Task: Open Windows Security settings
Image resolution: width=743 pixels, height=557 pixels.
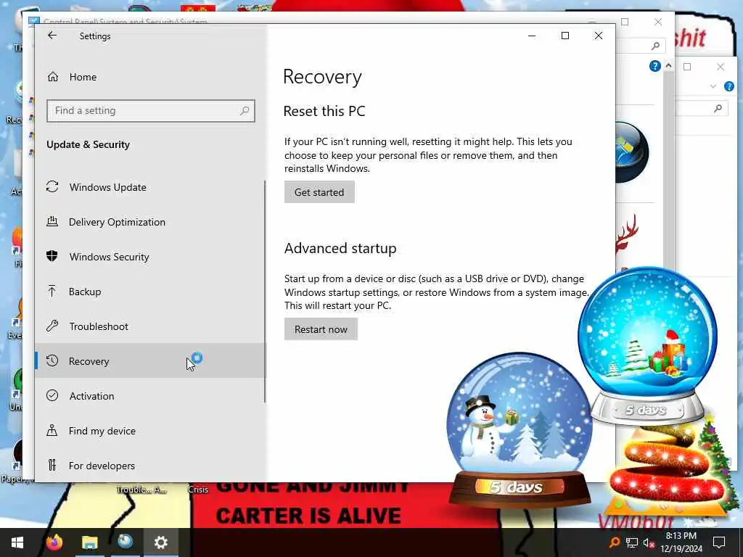Action: click(x=149, y=257)
